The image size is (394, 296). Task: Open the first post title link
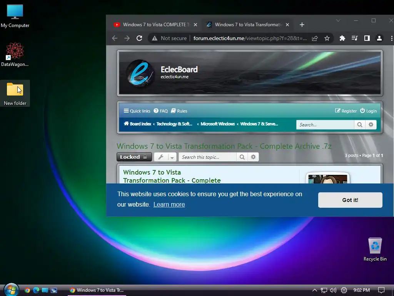172,177
